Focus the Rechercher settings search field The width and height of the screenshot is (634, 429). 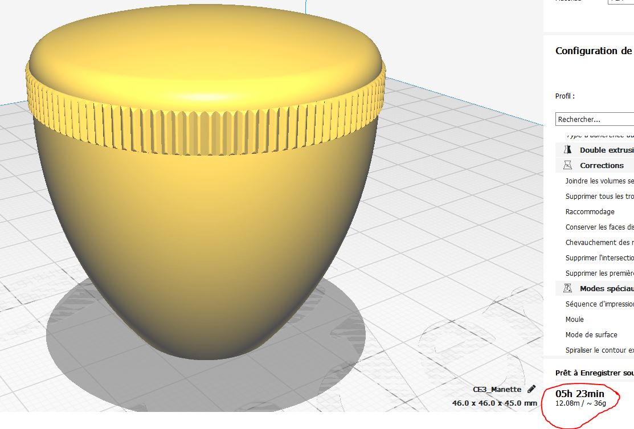pos(594,120)
